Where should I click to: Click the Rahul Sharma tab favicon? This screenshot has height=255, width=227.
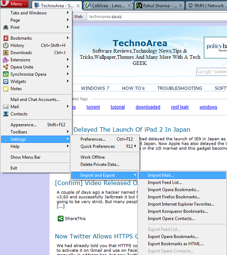[x=139, y=6]
